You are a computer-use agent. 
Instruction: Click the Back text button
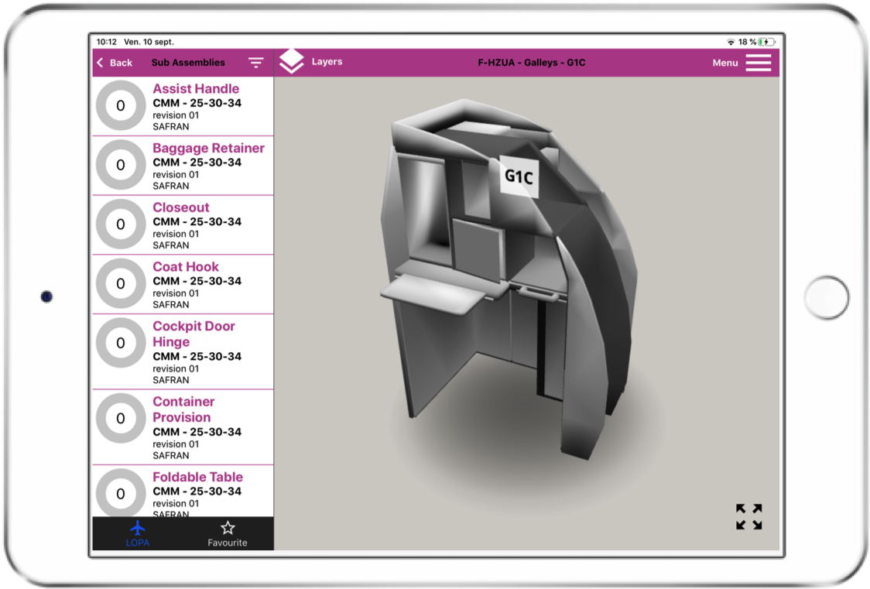click(121, 63)
